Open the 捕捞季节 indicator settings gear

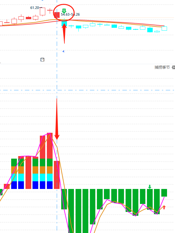(173, 67)
